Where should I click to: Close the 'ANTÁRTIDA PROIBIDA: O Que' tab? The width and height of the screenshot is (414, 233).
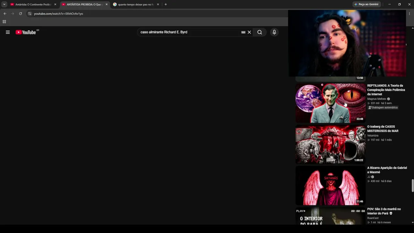(106, 5)
